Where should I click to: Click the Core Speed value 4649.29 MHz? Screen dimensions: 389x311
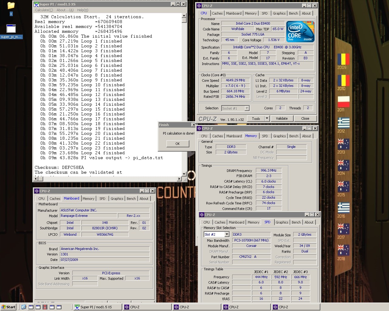click(236, 80)
